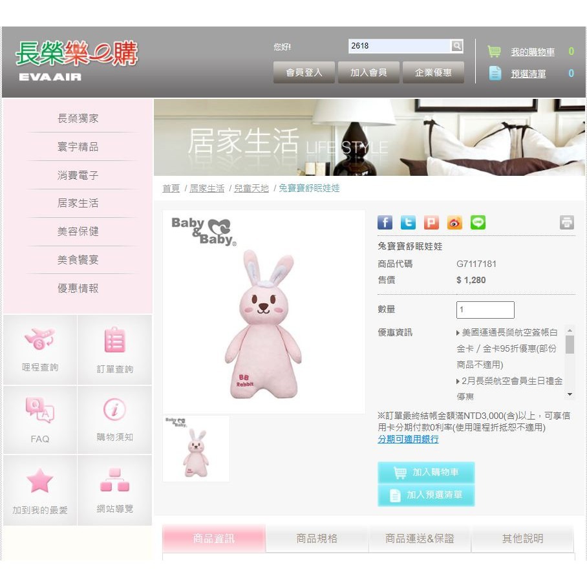Share on Weibo icon
This screenshot has width=587, height=587.
point(454,223)
